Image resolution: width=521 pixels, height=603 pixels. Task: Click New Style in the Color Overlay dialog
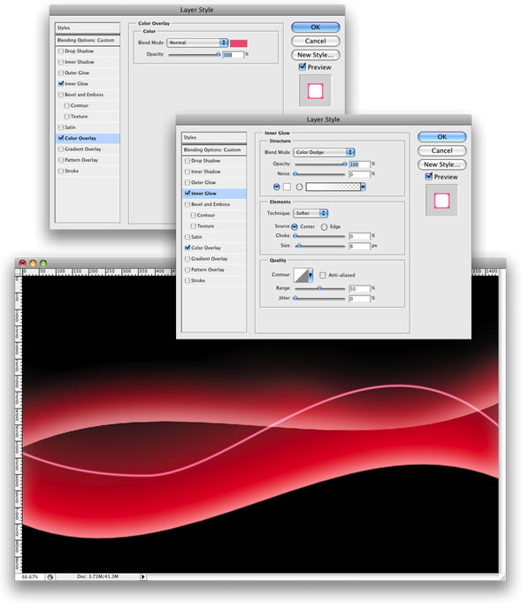pos(315,55)
